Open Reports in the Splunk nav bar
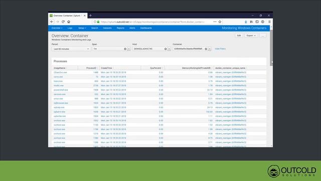The image size is (321, 181). point(120,28)
